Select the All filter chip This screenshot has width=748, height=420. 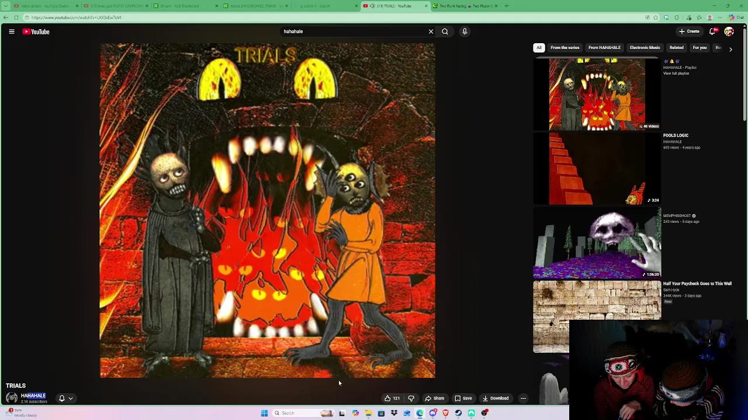click(539, 48)
